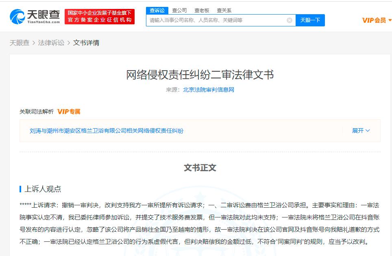Click the 天眼一下 search button

310,20
